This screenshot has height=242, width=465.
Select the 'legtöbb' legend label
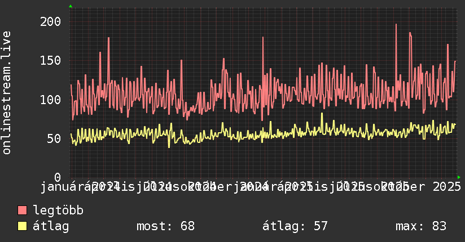58,210
